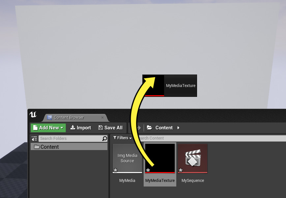The image size is (286, 198).
Task: Select the Content folder in tree
Action: point(69,147)
